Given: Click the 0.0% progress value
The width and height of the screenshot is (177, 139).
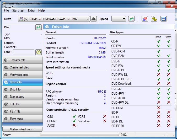Looking at the screenshot, I should click(x=124, y=135).
